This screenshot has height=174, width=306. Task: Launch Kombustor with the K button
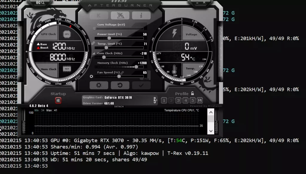tap(99, 16)
